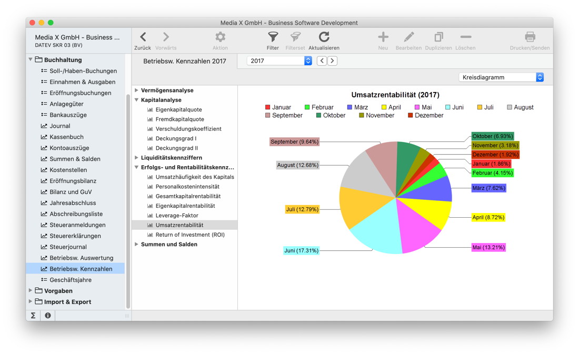Viewport: 579px width, 355px height.
Task: Click the Juni cyan legend swatch
Action: pyautogui.click(x=447, y=107)
